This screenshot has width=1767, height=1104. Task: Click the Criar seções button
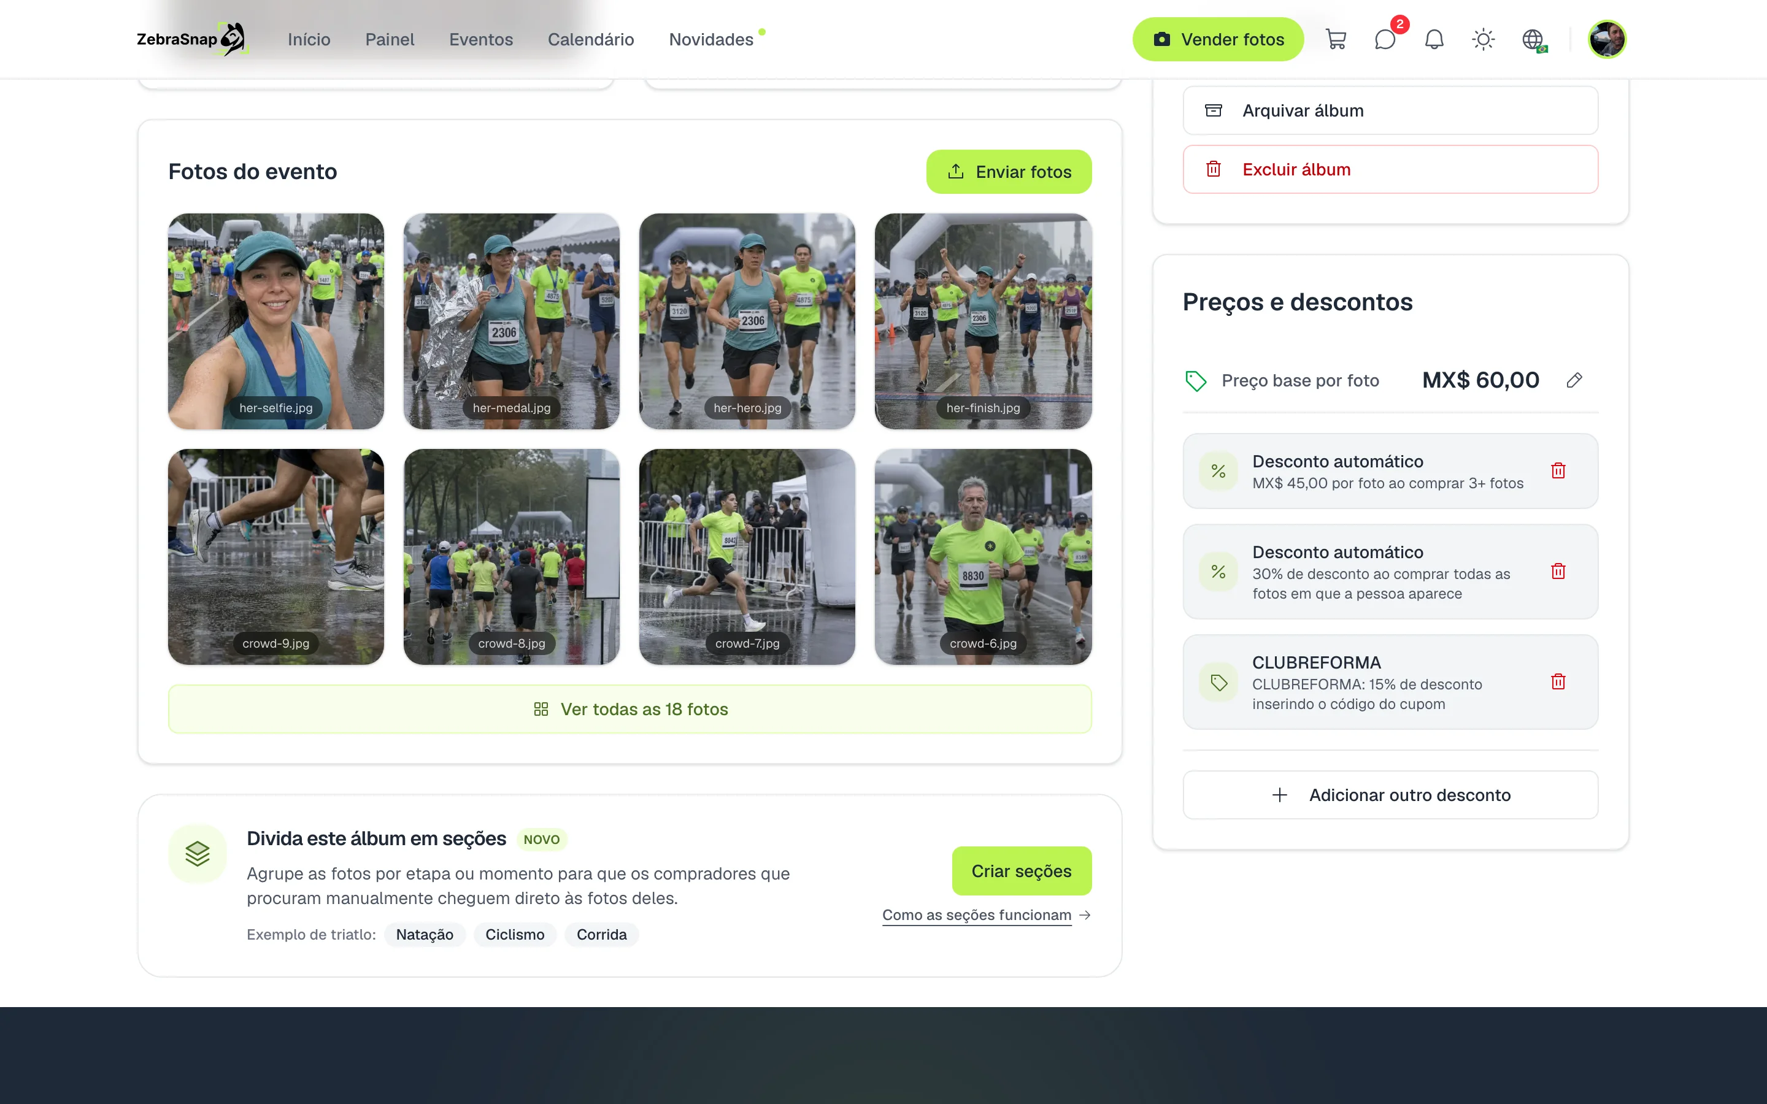point(1021,871)
